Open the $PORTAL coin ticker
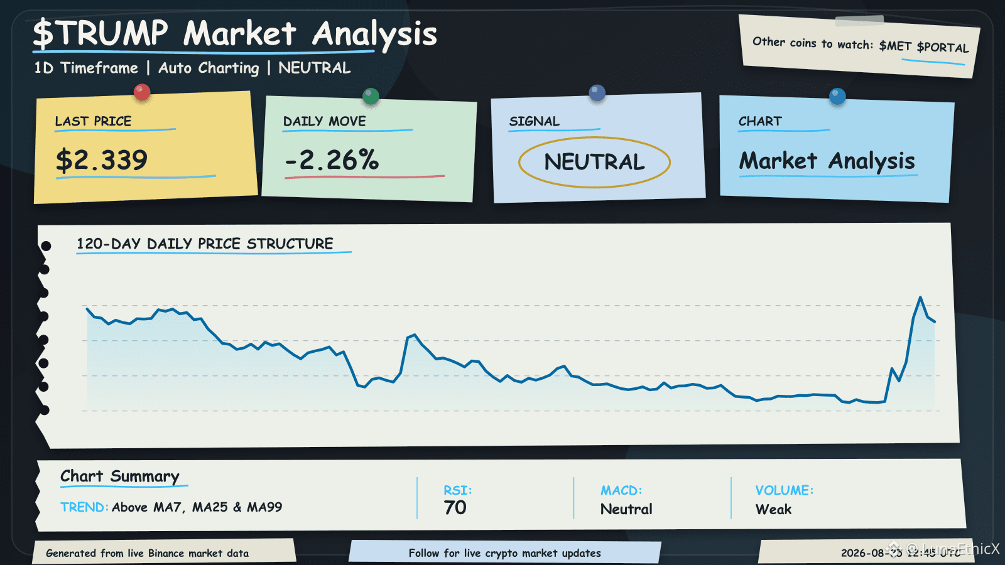The width and height of the screenshot is (1005, 565). point(943,48)
